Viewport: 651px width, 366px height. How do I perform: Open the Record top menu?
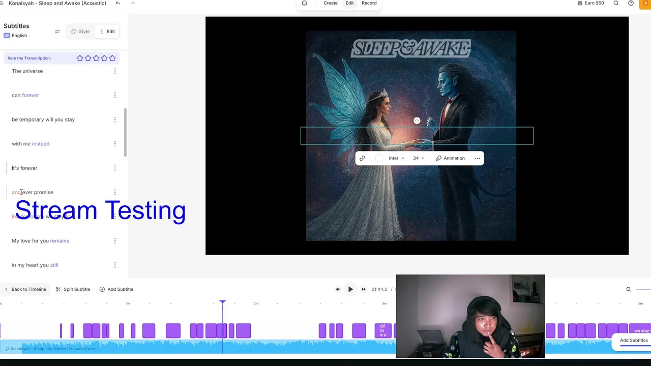[x=369, y=3]
